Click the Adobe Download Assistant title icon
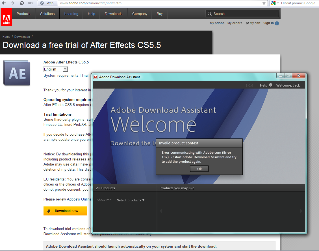 pyautogui.click(x=96, y=77)
